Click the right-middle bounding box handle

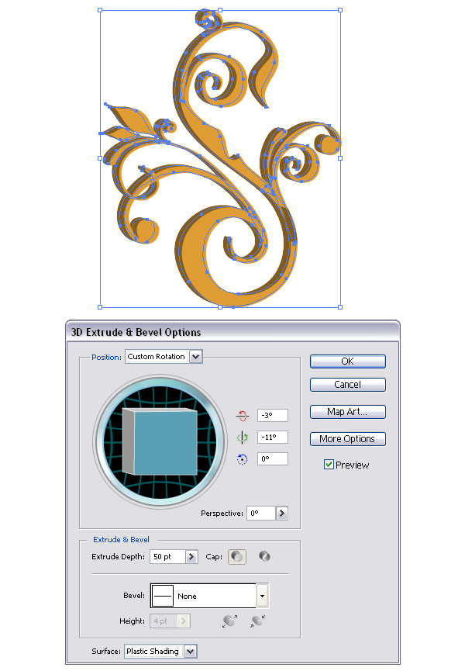coord(340,158)
